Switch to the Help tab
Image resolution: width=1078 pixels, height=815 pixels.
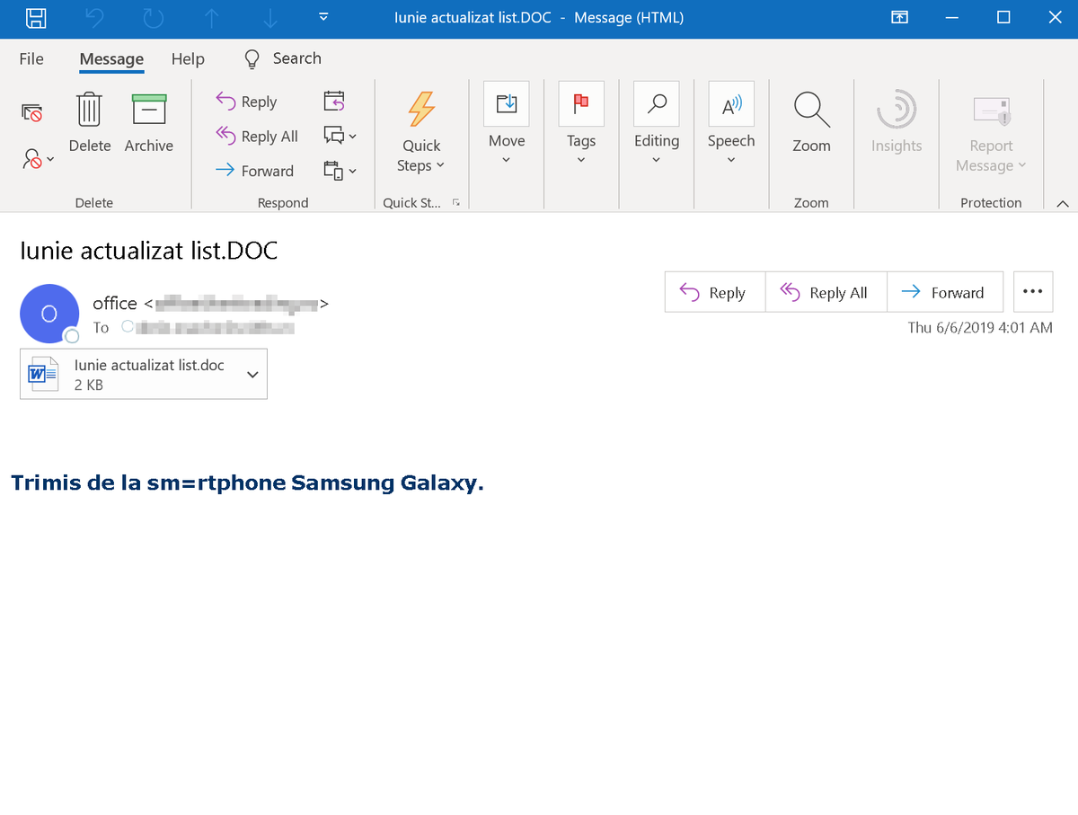pos(188,58)
